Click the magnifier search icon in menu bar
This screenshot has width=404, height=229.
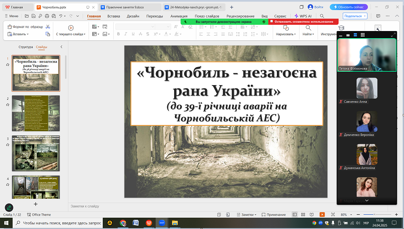pos(322,16)
